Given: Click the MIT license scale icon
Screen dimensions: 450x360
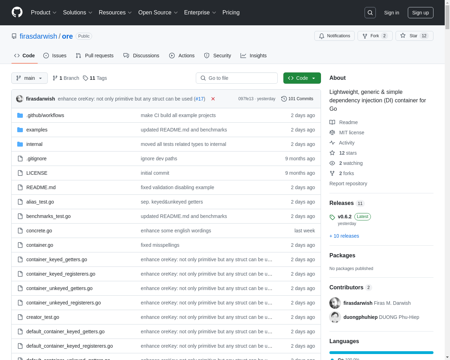Looking at the screenshot, I should click(x=332, y=133).
